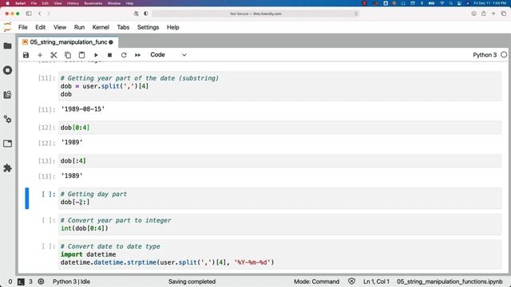Click into the dob[:4] code cell

279,161
